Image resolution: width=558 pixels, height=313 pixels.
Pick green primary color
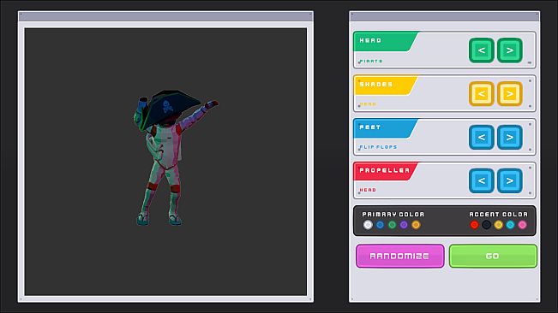coord(393,225)
